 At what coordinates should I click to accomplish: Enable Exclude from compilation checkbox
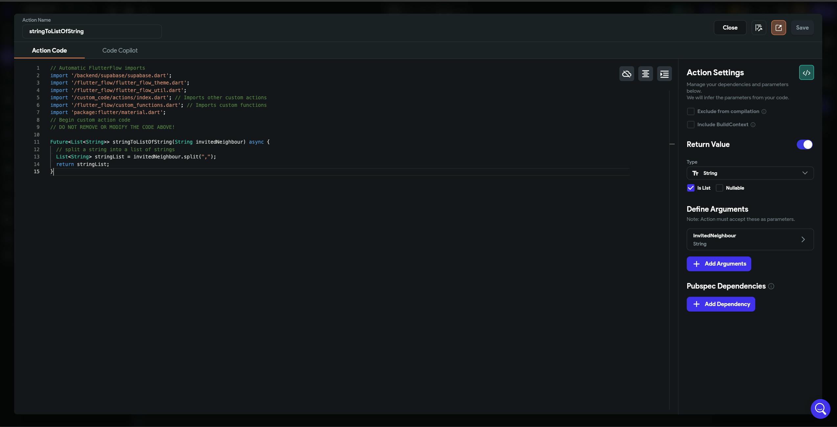[x=690, y=111]
